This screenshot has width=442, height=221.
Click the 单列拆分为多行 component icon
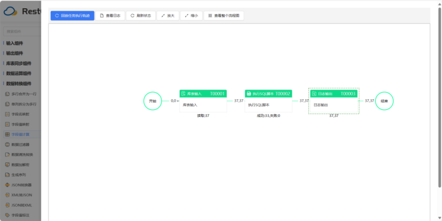point(8,104)
